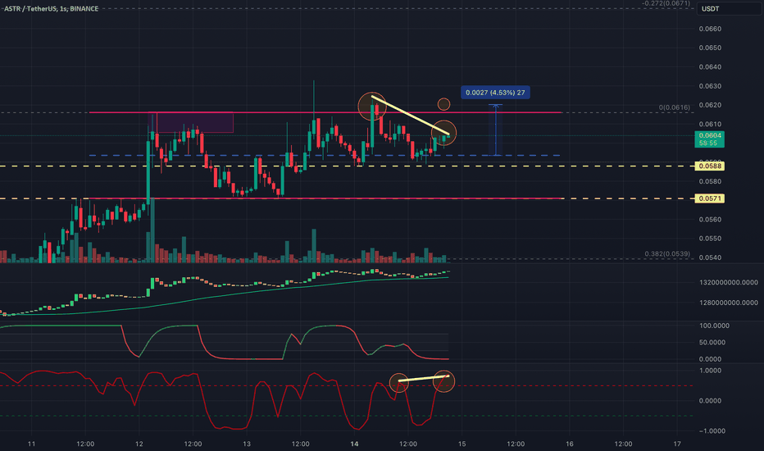
Task: Click the 0.0560 price axis value
Action: (710, 220)
